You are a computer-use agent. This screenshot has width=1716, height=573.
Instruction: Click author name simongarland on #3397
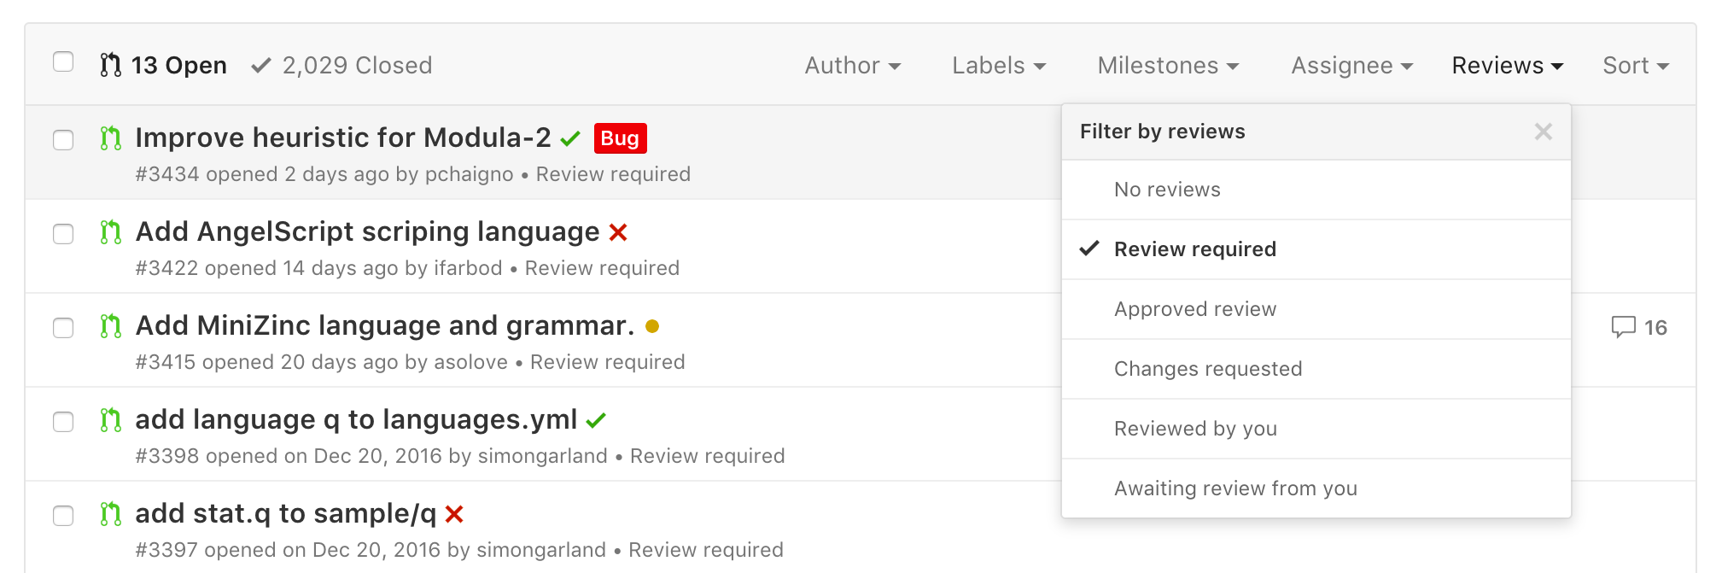tap(540, 550)
